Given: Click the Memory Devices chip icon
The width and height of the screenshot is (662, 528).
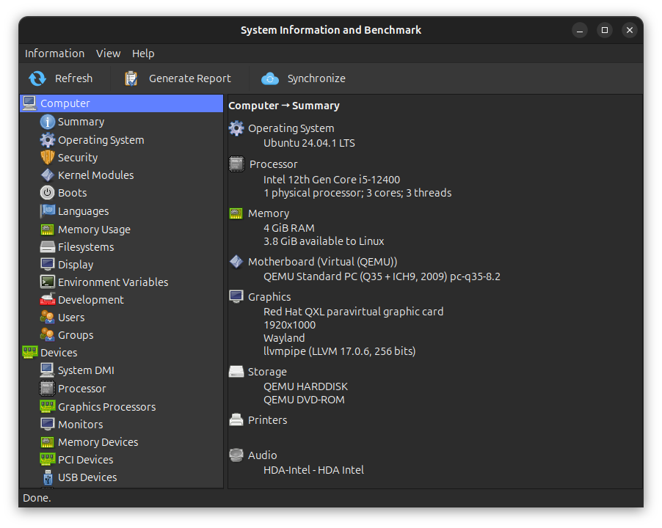Looking at the screenshot, I should pyautogui.click(x=47, y=442).
